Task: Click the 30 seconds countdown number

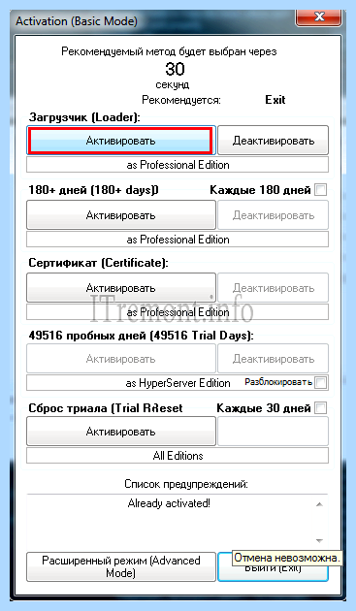Action: pos(175,69)
